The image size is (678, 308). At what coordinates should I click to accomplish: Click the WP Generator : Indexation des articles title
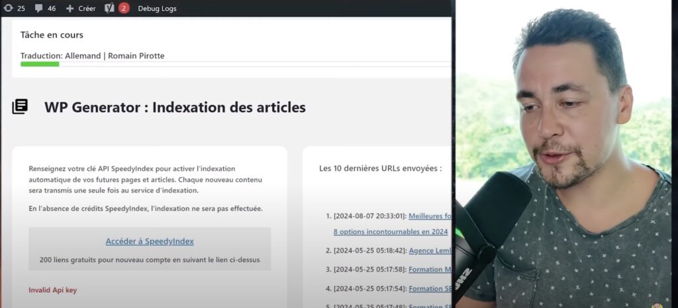(x=175, y=107)
